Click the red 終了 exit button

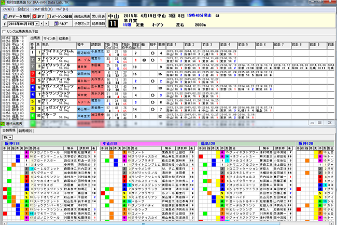pos(38,16)
